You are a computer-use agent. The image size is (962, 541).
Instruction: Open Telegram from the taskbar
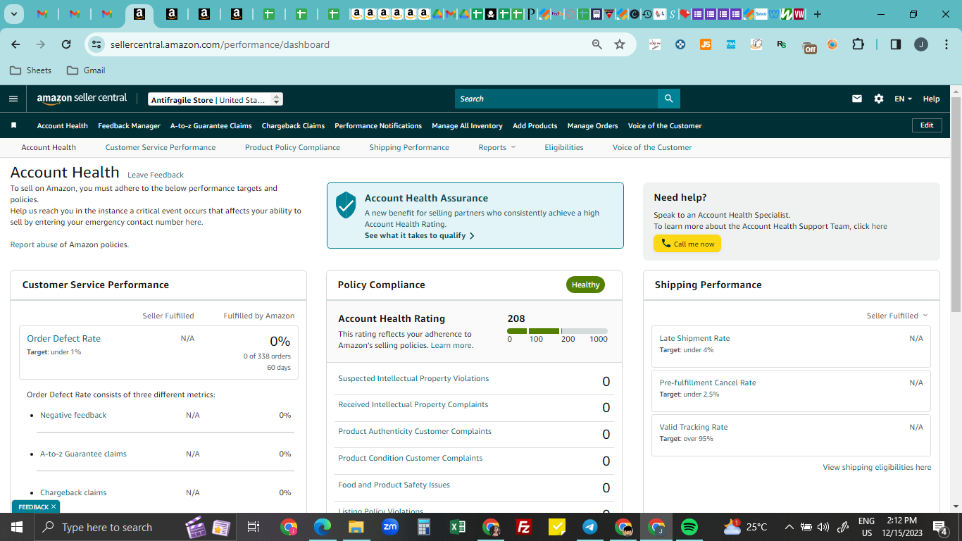(x=590, y=527)
